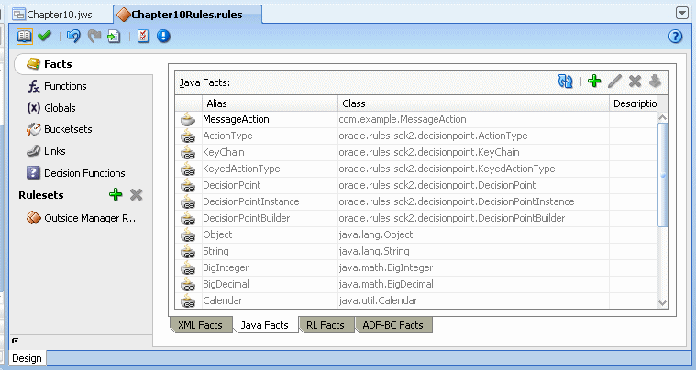This screenshot has height=370, width=696.
Task: Click the blue Undo arrow icon
Action: [73, 36]
